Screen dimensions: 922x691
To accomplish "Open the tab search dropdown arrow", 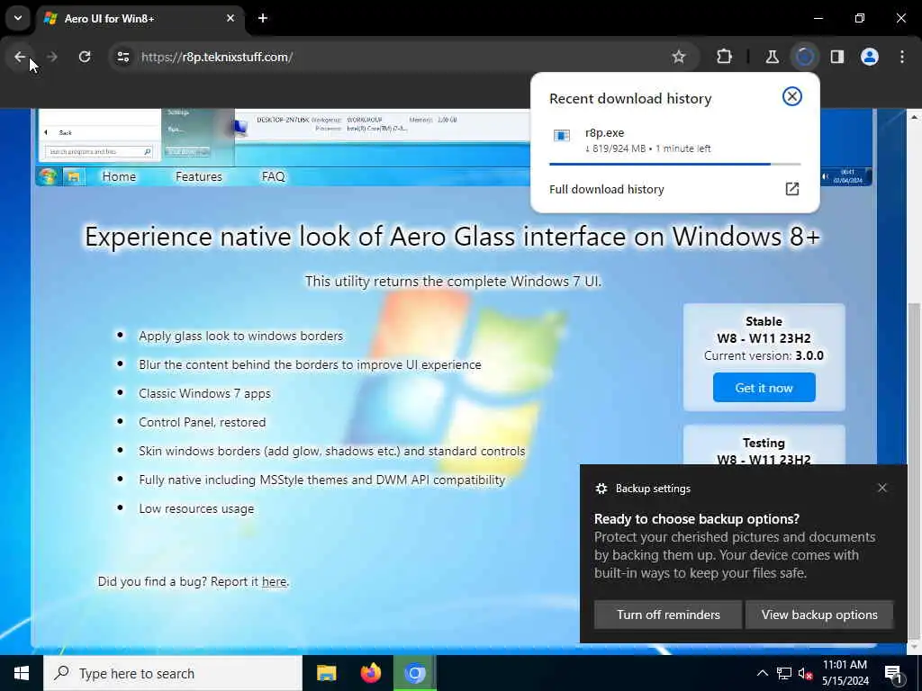I will [x=18, y=18].
